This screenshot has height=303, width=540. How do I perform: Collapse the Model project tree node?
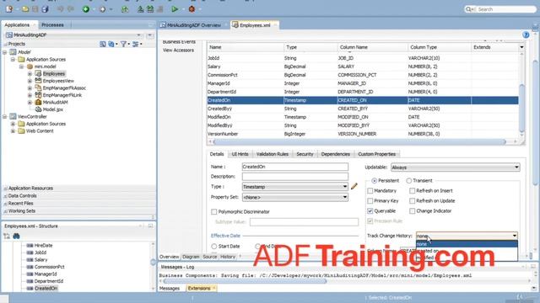[4, 52]
